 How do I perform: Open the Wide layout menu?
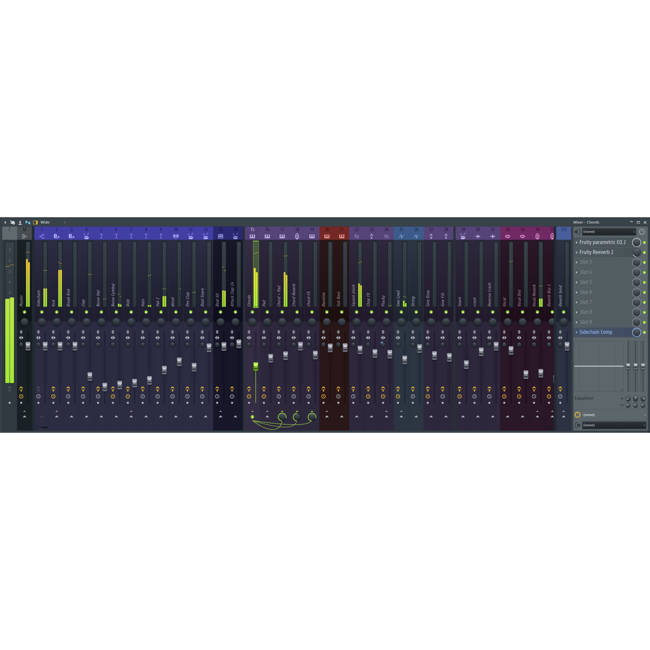coord(45,222)
